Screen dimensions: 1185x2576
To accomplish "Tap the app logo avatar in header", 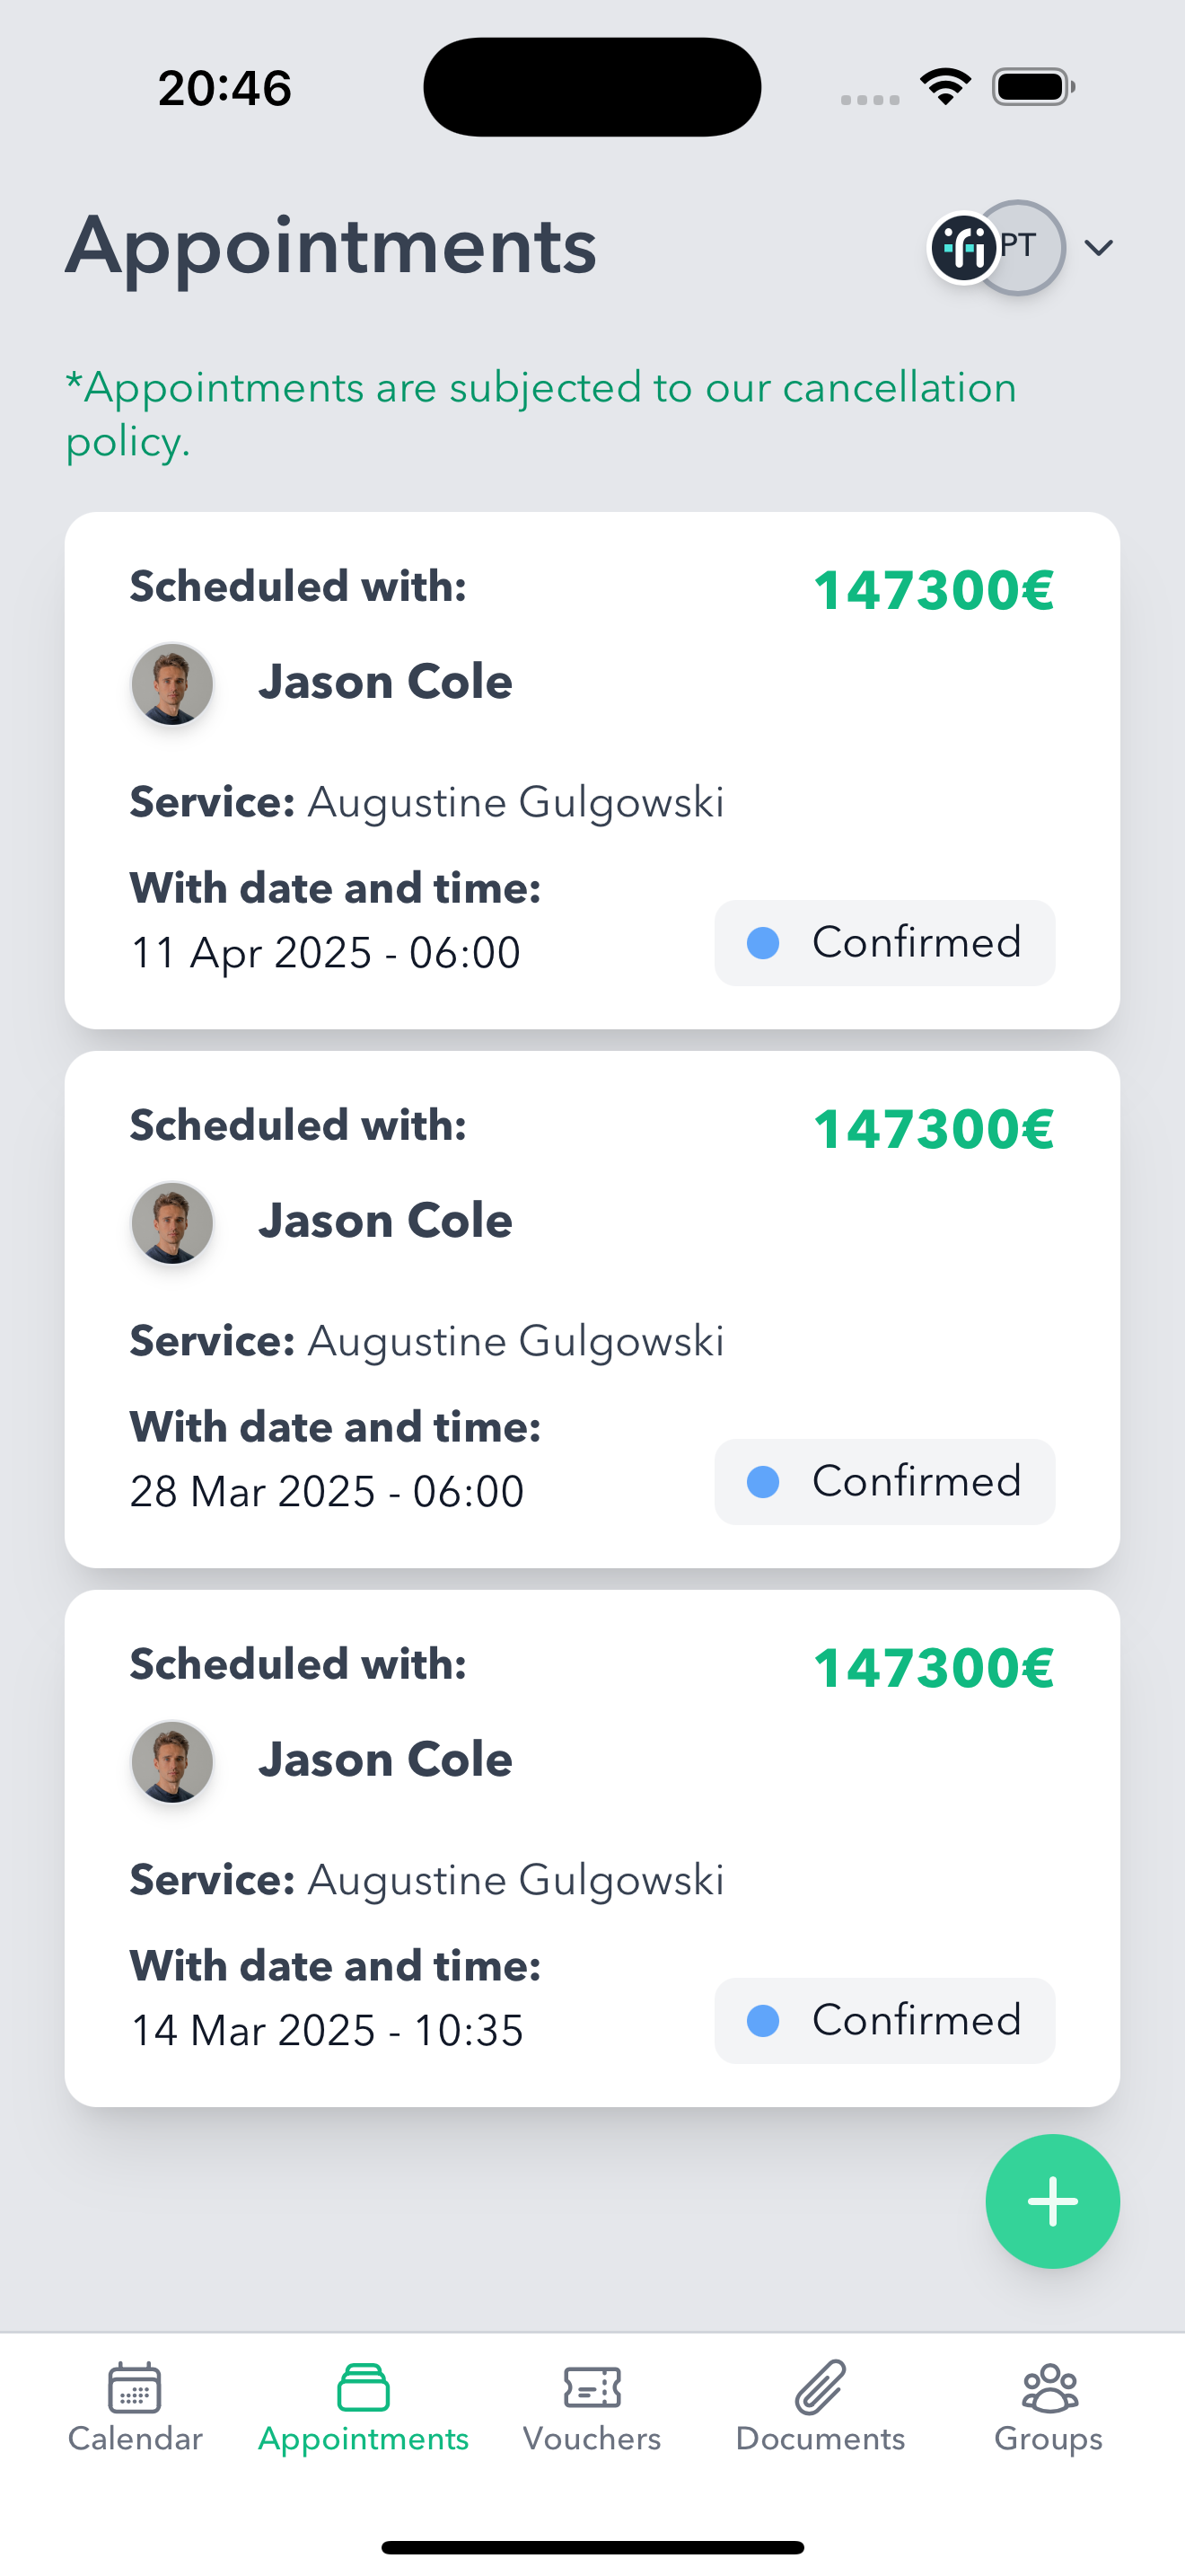I will pos(964,248).
